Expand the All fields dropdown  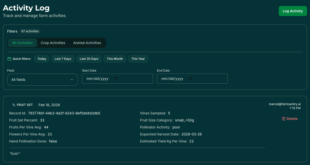pos(42,80)
